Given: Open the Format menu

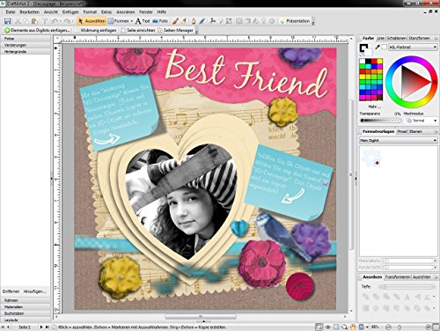Looking at the screenshot, I should (x=90, y=12).
